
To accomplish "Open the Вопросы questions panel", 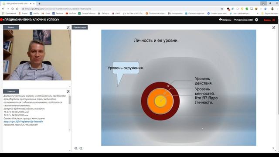I will click(225, 20).
